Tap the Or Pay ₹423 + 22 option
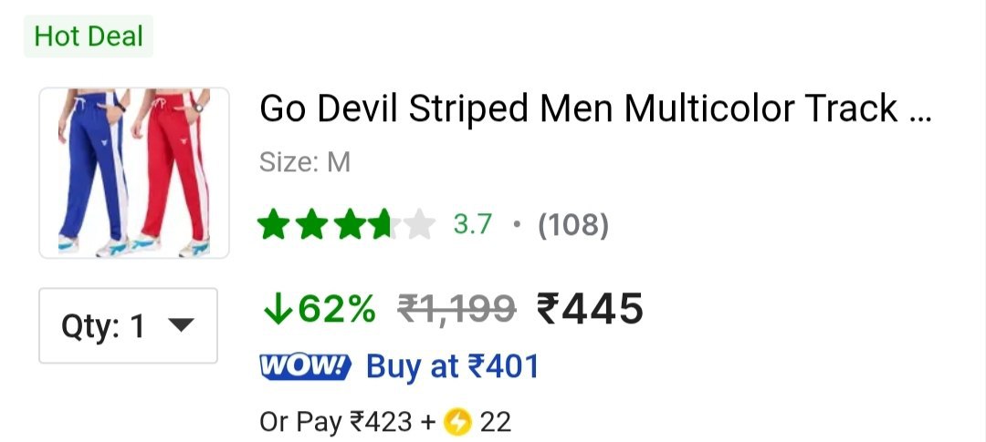The height and width of the screenshot is (442, 986). (385, 422)
